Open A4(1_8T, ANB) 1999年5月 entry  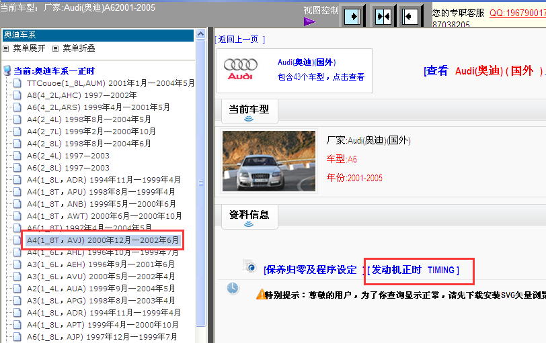101,203
